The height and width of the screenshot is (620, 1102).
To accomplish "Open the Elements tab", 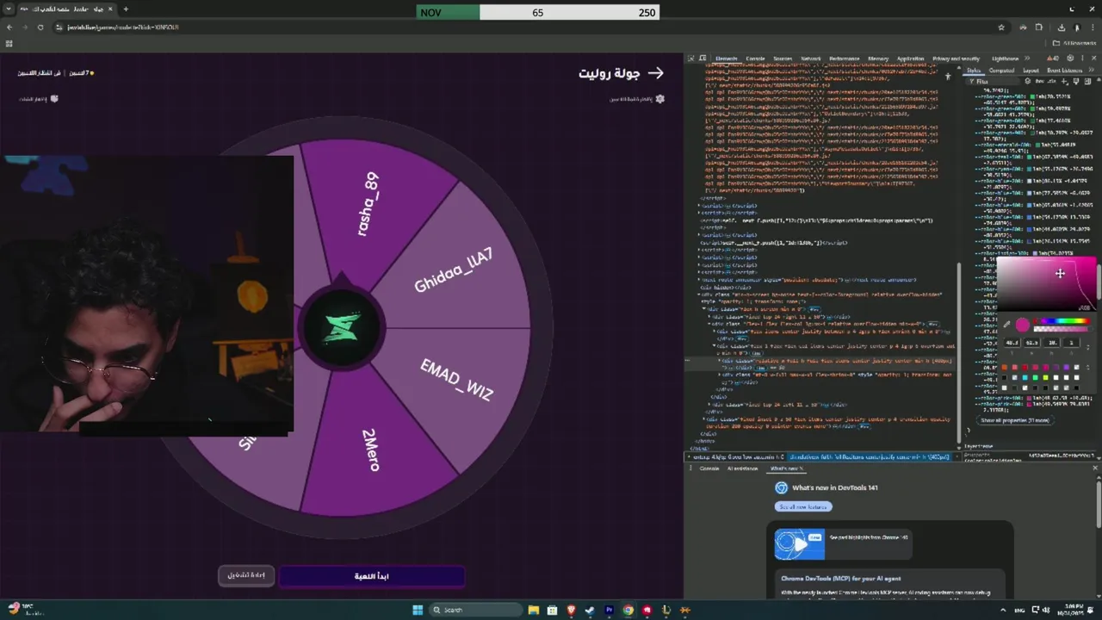I will click(x=727, y=58).
